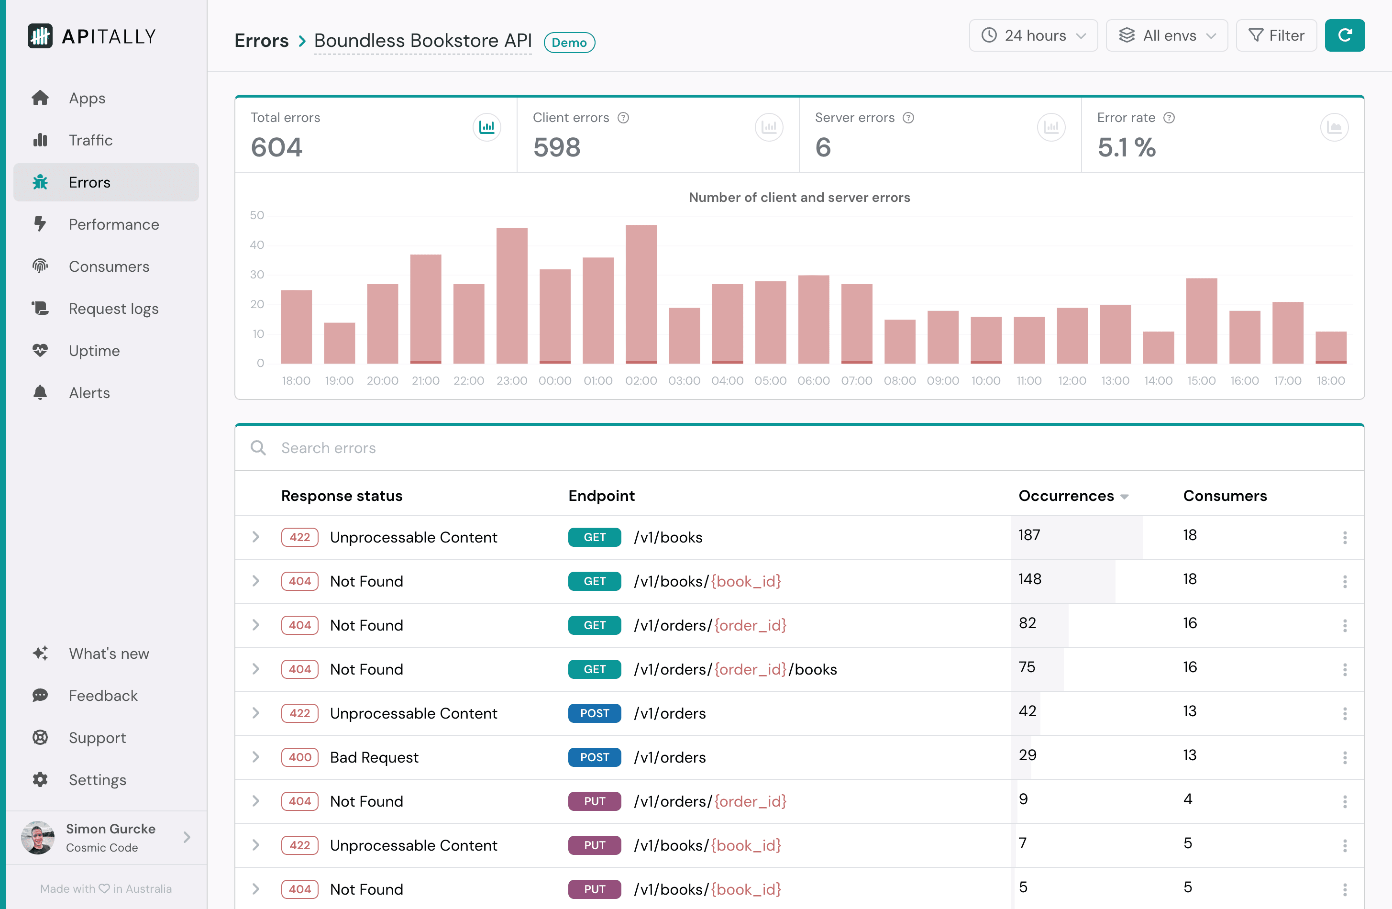Open row menu for 148 occurrences row

(x=1345, y=581)
